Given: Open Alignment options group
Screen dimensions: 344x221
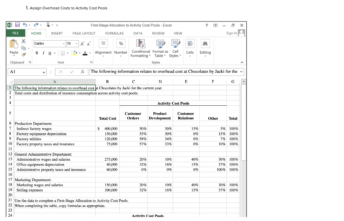Looking at the screenshot, I should coord(103,48).
